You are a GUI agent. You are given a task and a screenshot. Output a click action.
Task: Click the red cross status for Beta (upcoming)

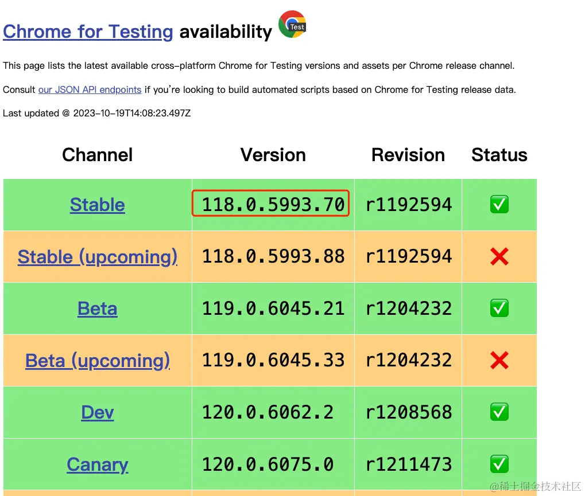(499, 360)
